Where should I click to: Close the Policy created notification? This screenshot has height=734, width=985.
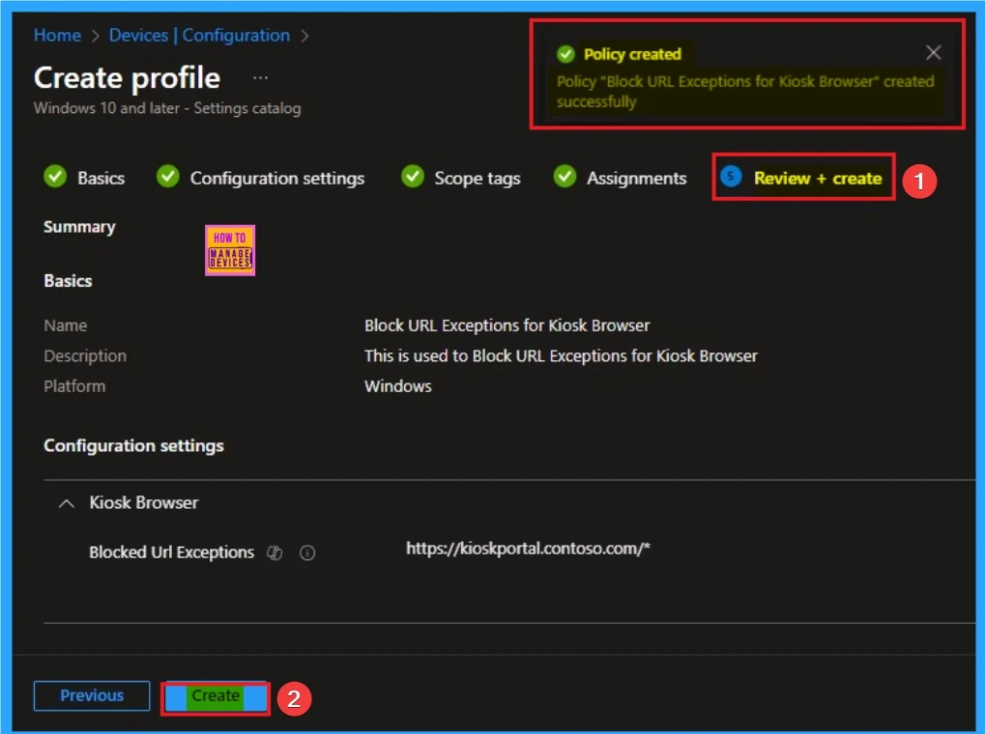[x=933, y=53]
